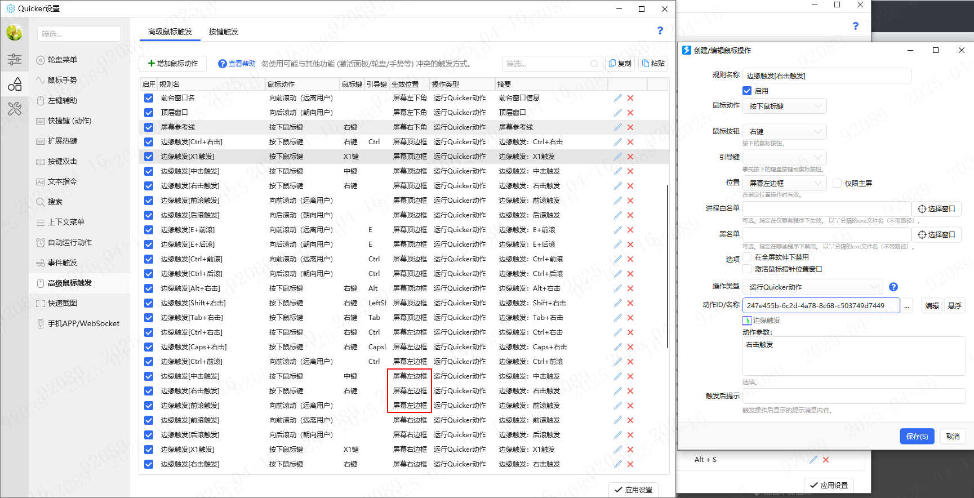Delete the 顶层窗口 rule with its red X

pos(630,113)
